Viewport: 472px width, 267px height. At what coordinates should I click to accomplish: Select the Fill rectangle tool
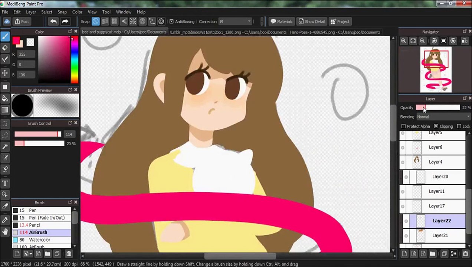[5, 87]
